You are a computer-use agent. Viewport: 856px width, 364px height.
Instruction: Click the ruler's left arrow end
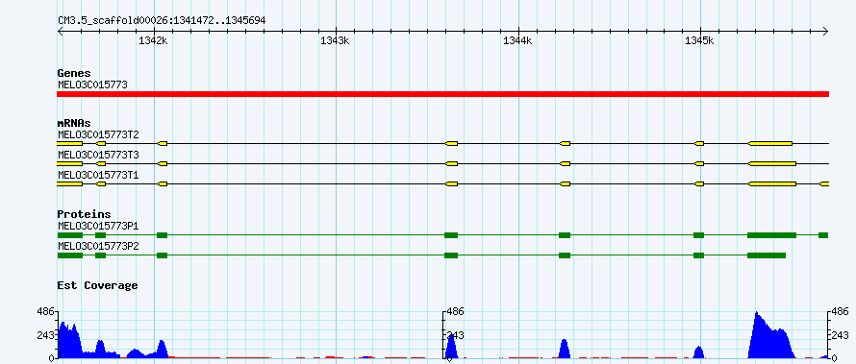60,32
